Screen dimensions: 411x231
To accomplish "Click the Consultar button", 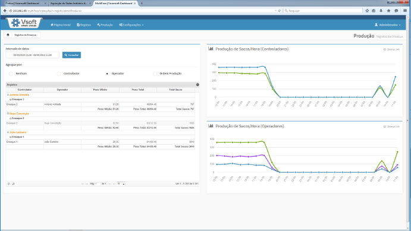I will pyautogui.click(x=71, y=55).
